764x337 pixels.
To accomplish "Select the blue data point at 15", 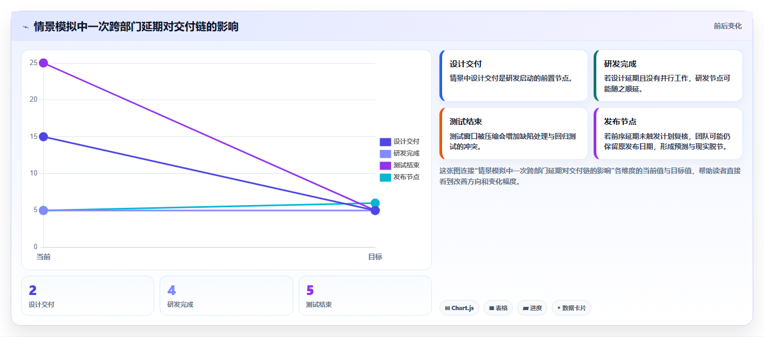I will [44, 137].
